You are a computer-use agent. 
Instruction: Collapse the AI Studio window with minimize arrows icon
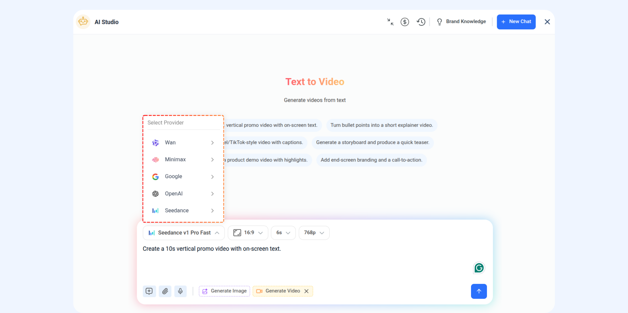tap(390, 22)
